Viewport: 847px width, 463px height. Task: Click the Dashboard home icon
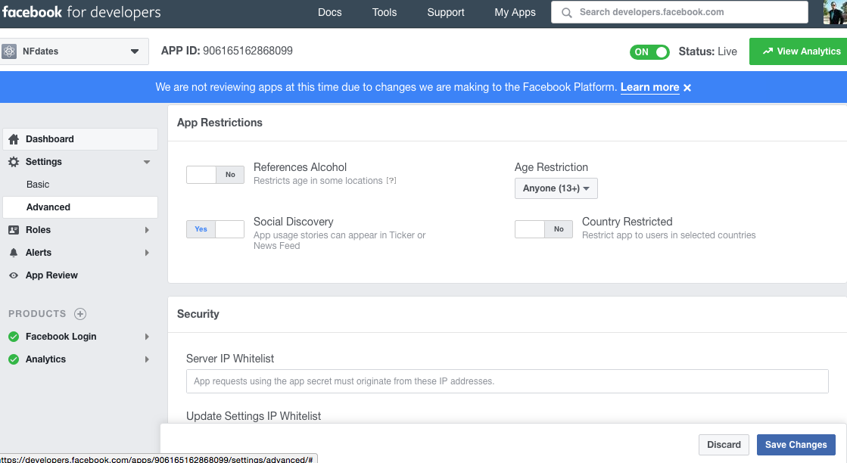tap(14, 139)
